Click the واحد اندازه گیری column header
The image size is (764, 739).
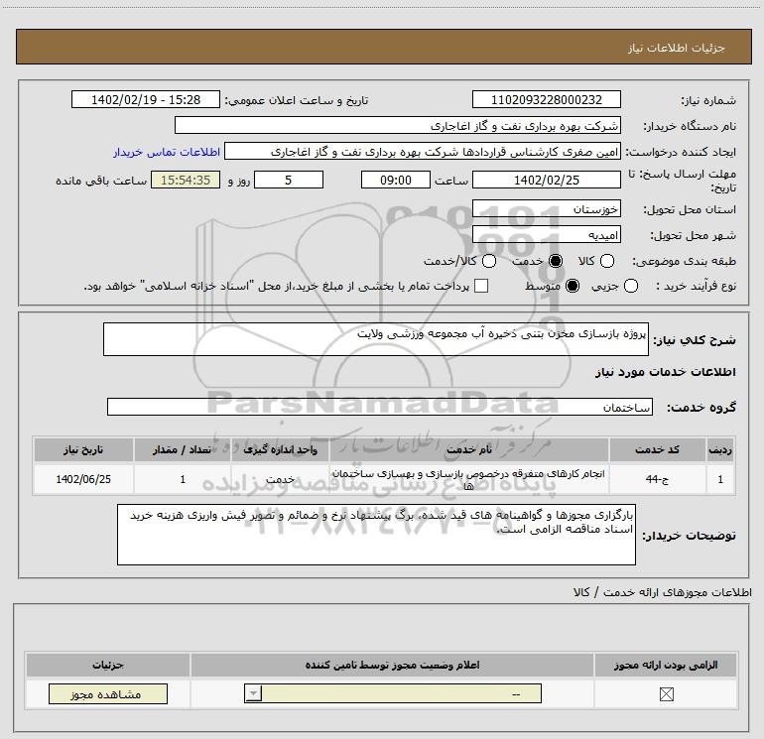[280, 449]
